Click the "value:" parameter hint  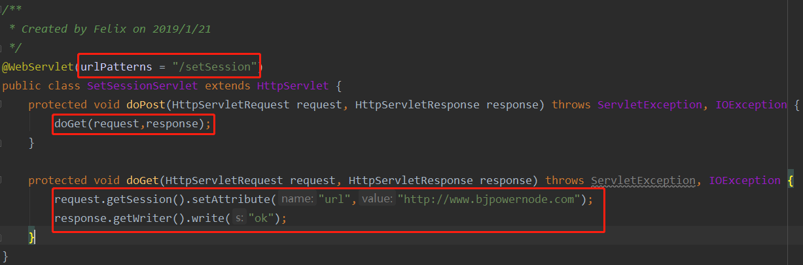pyautogui.click(x=377, y=199)
